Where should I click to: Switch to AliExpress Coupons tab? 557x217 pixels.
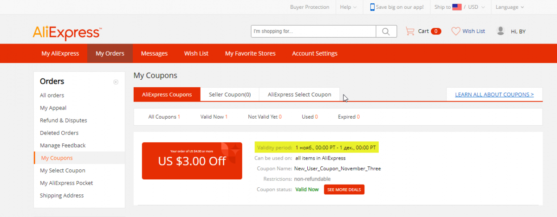click(167, 94)
